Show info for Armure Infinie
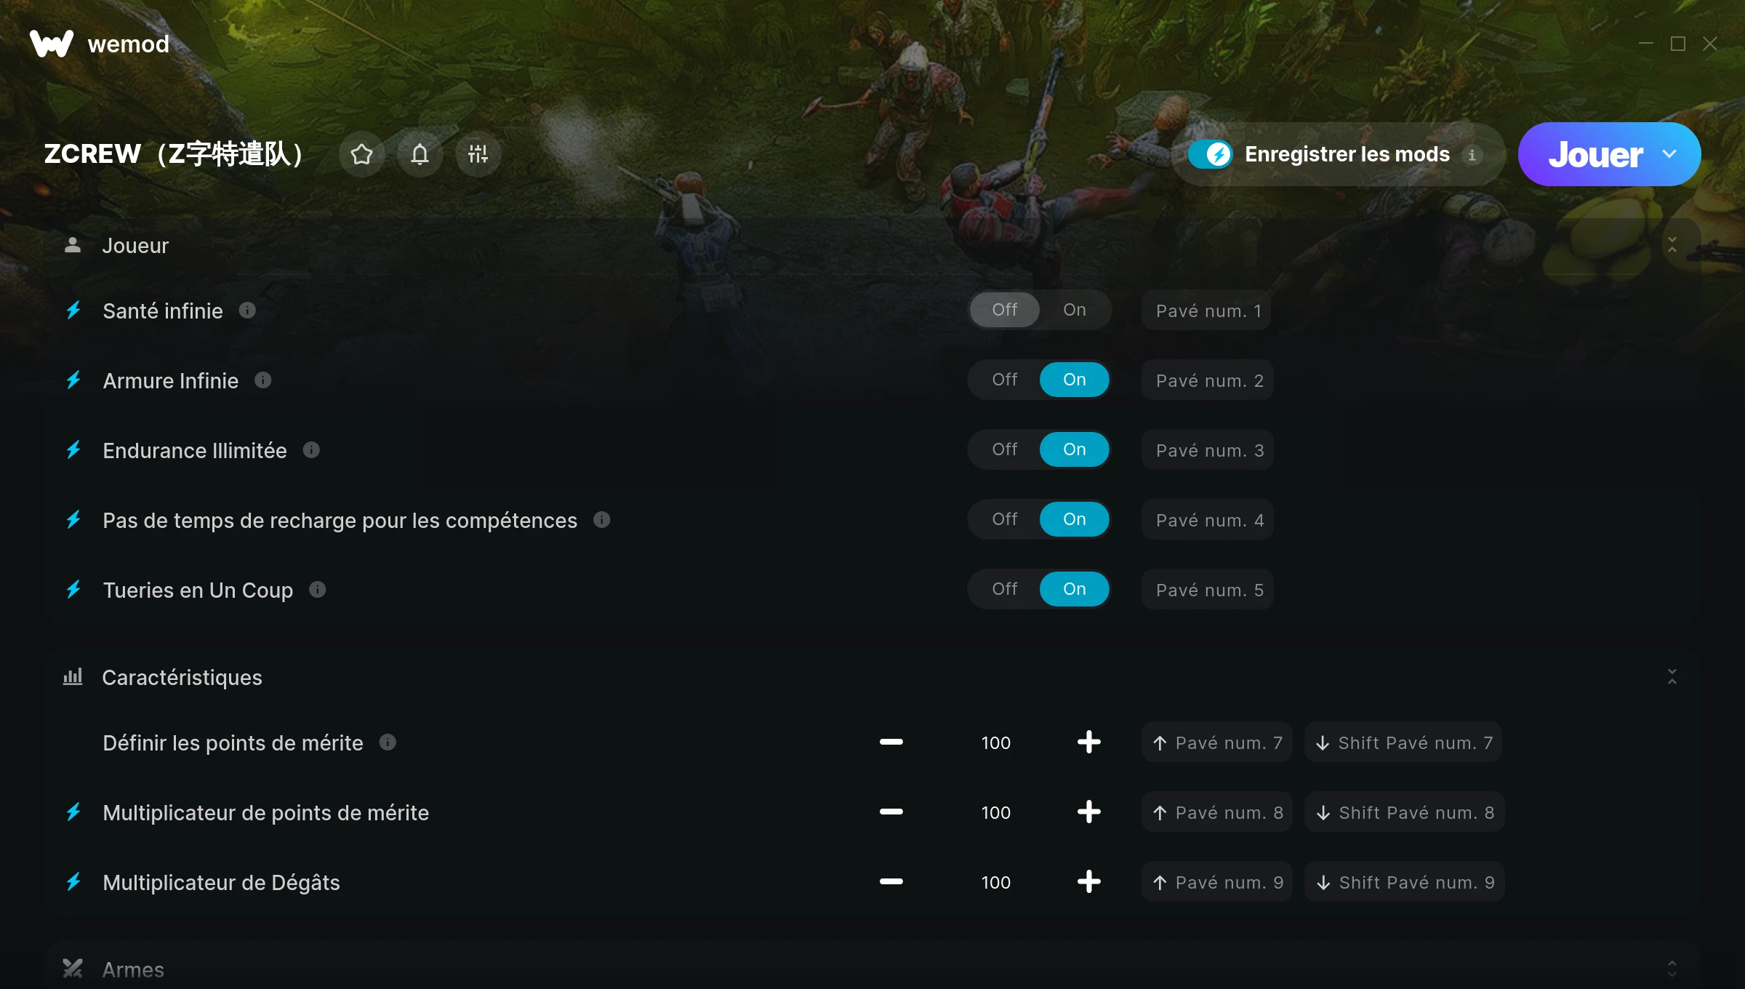 (263, 380)
